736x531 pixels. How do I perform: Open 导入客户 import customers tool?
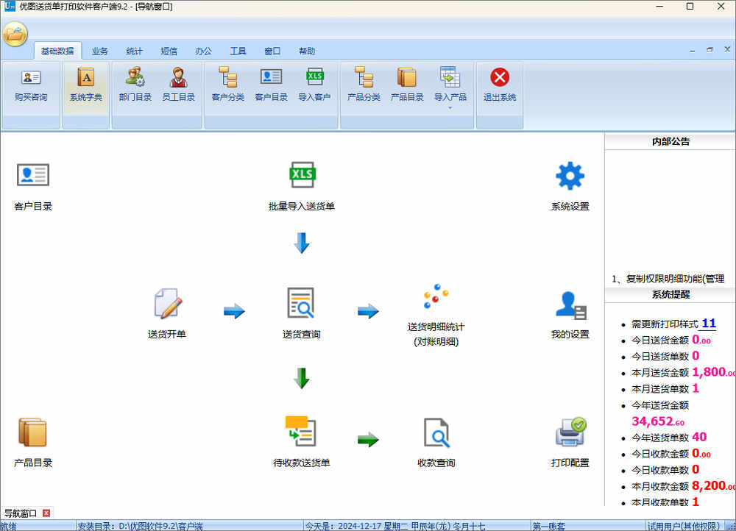pos(314,85)
